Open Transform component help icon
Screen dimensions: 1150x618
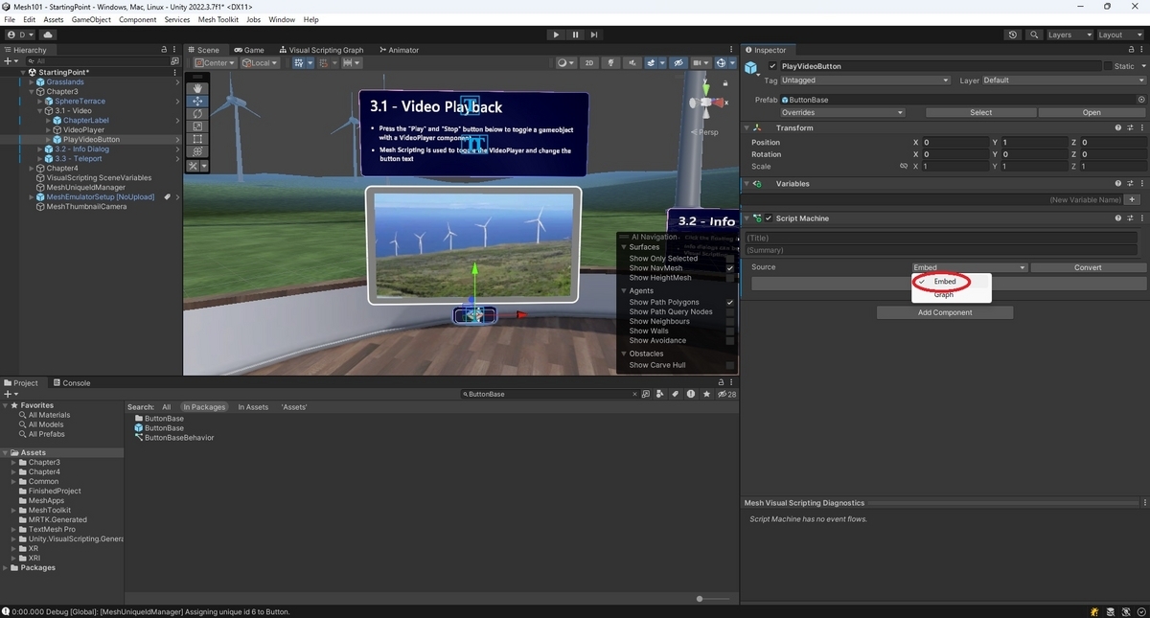(1117, 127)
